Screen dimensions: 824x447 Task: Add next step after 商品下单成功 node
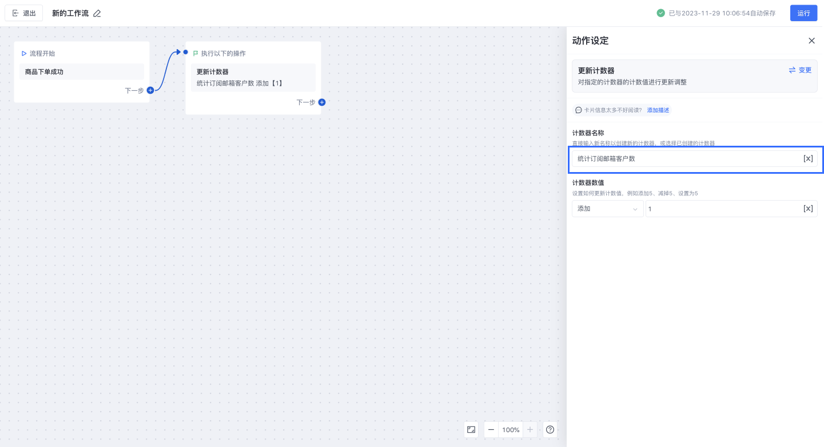[x=150, y=90]
